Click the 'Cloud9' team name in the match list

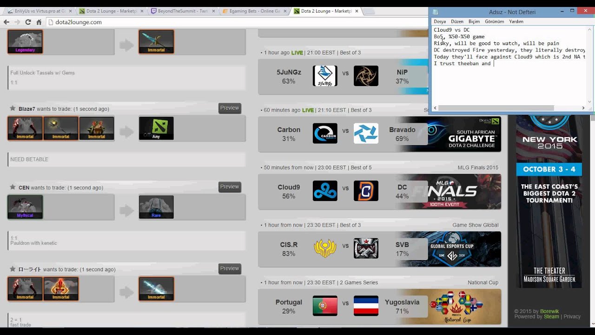tap(289, 187)
